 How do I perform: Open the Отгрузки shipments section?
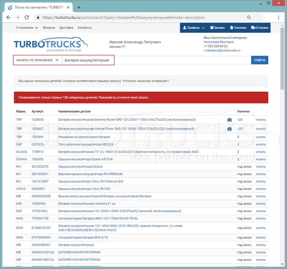[260, 28]
